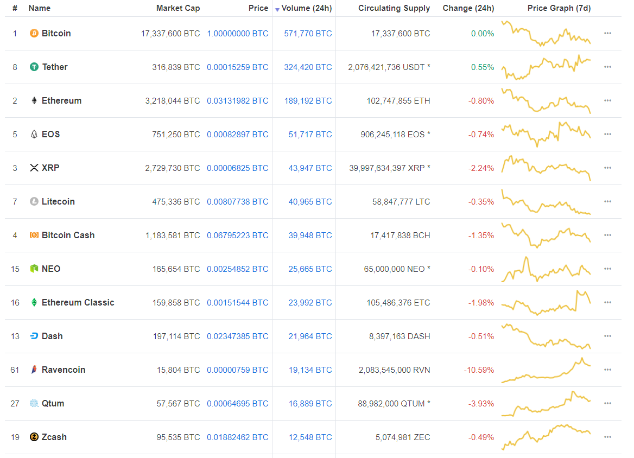This screenshot has height=458, width=634.
Task: Click the Zcash logo icon
Action: (x=34, y=437)
